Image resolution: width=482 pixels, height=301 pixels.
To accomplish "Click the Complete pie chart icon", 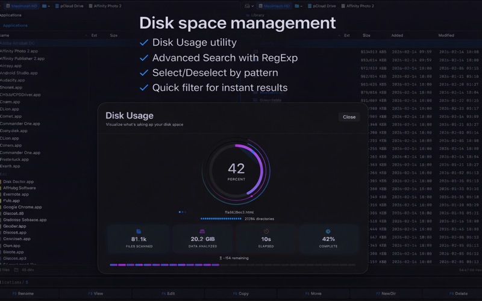I will (328, 231).
